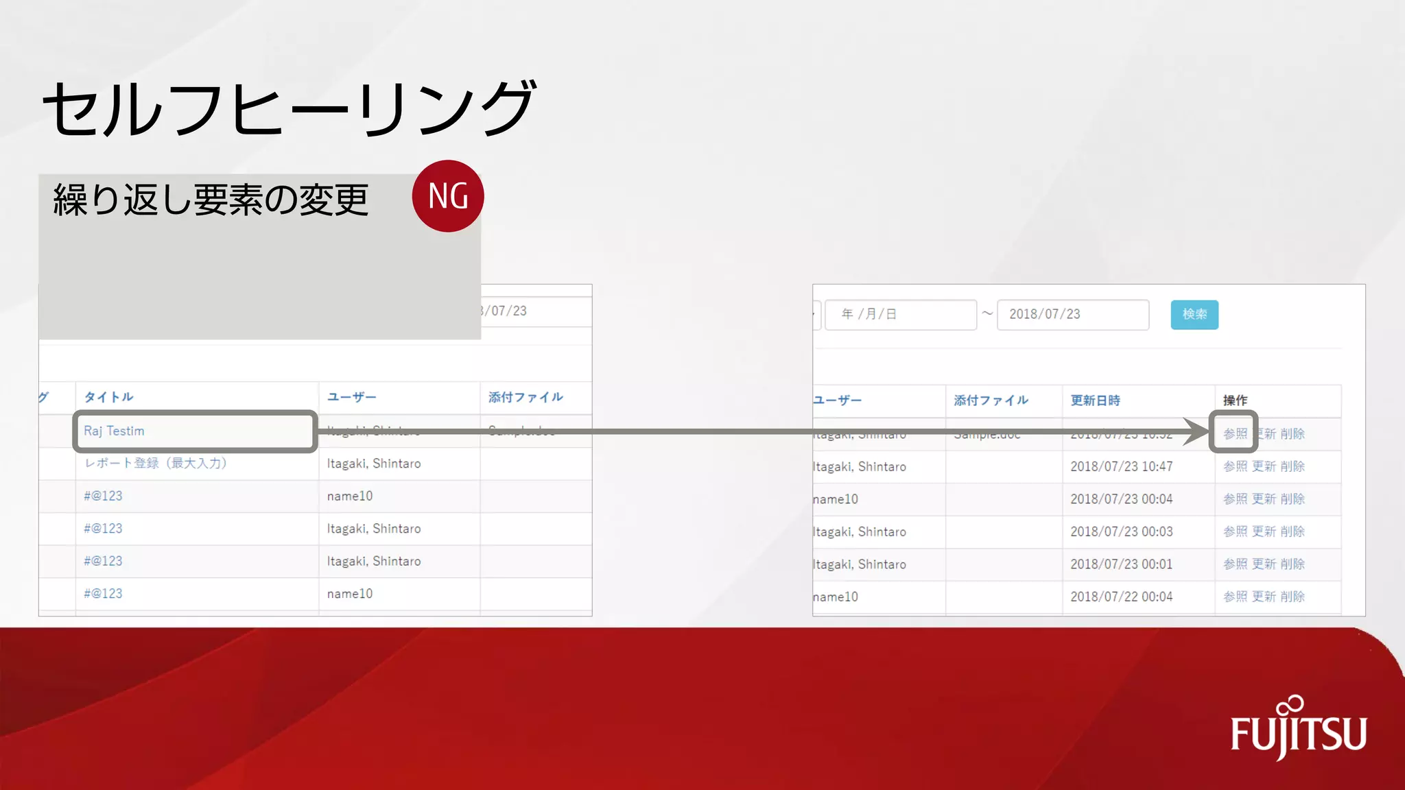This screenshot has width=1405, height=790.
Task: Click 削除 in the 2018/07/23 00:01 row
Action: [x=1292, y=564]
